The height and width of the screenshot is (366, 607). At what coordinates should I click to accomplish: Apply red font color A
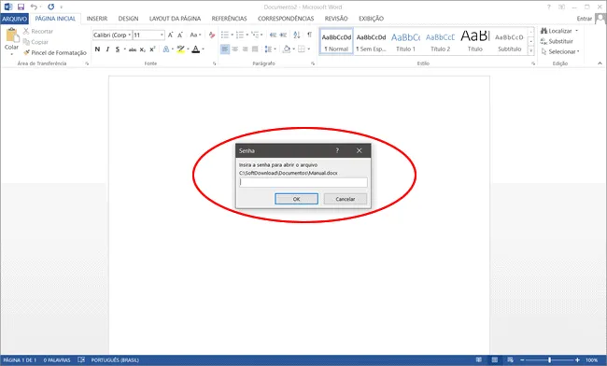pos(196,49)
